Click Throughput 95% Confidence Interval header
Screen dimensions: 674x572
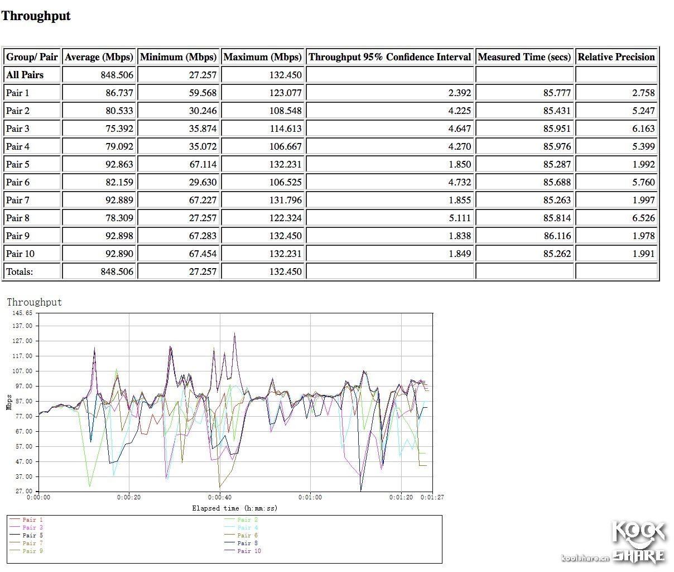(389, 57)
